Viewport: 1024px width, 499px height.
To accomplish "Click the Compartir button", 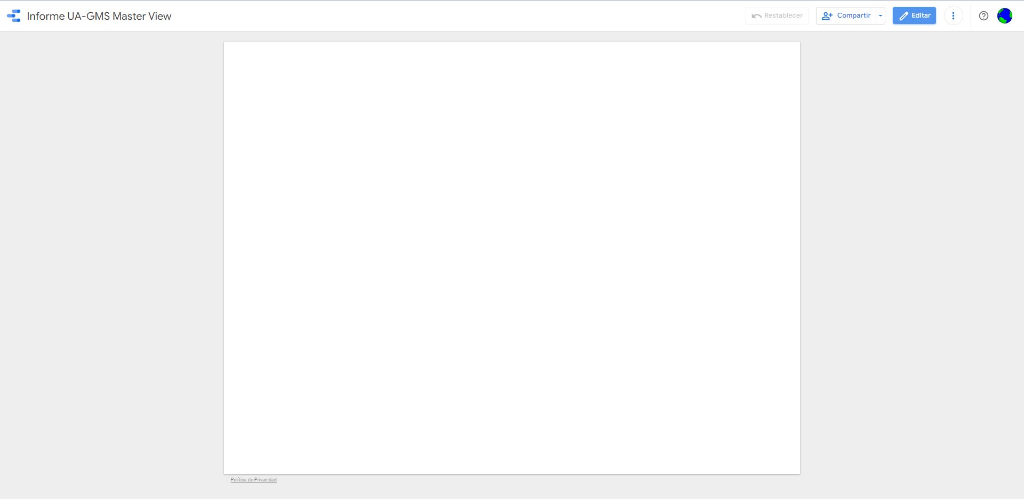I will click(846, 15).
